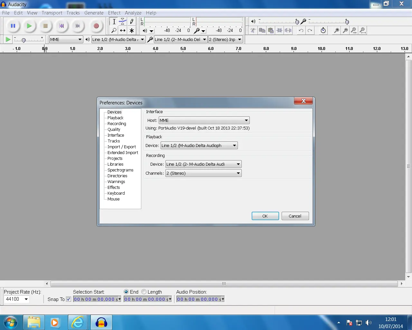412x330 pixels.
Task: Select the Selection (I-beam) tool
Action: click(114, 22)
